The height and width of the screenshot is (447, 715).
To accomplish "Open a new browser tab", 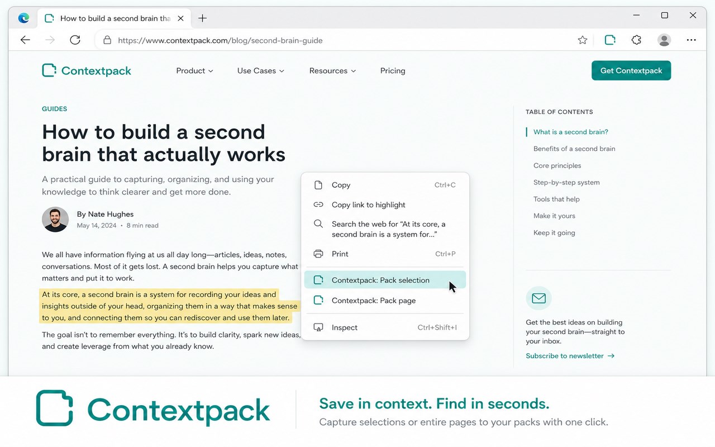I will 202,18.
